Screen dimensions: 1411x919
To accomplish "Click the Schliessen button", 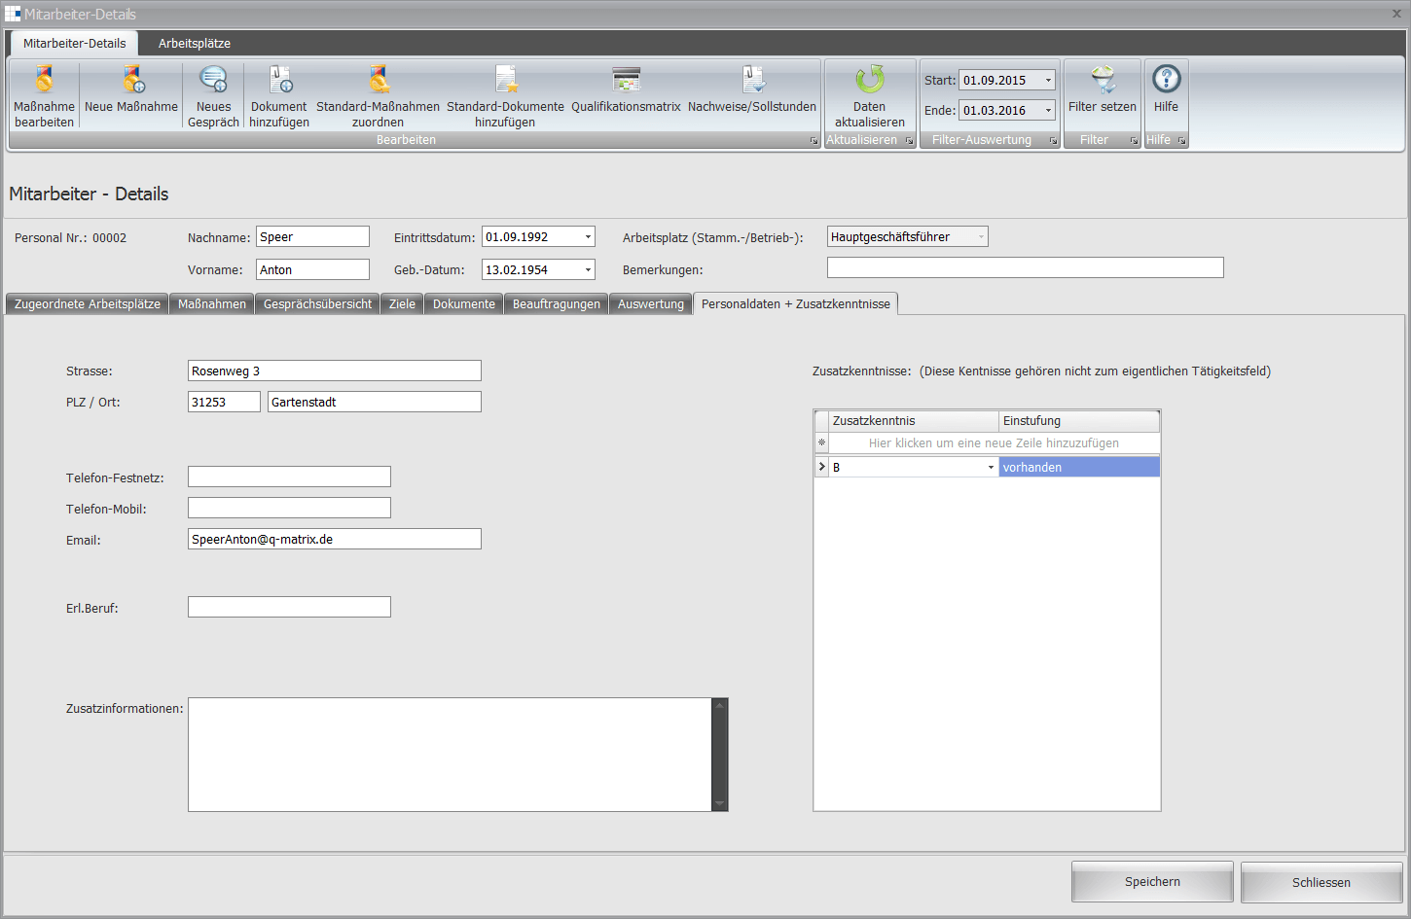I will (x=1321, y=882).
